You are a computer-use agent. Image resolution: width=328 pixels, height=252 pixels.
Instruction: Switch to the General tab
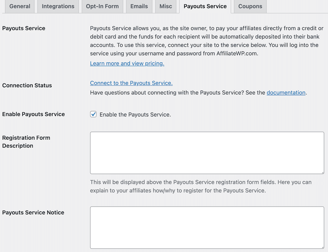click(x=19, y=6)
